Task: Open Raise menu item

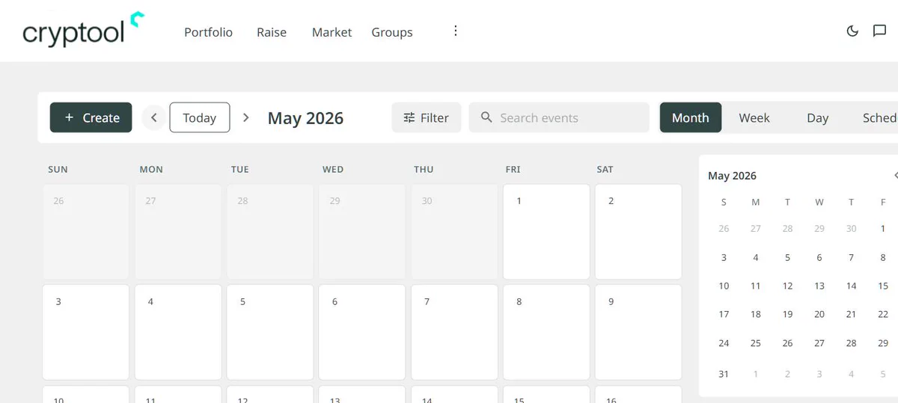Action: coord(272,32)
